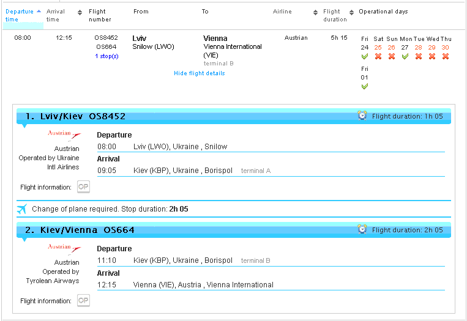Click the airplane icon beside the change of plane notice
The height and width of the screenshot is (321, 467).
[23, 209]
